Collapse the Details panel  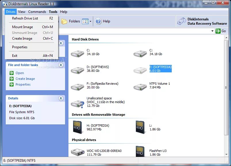coord(61,98)
